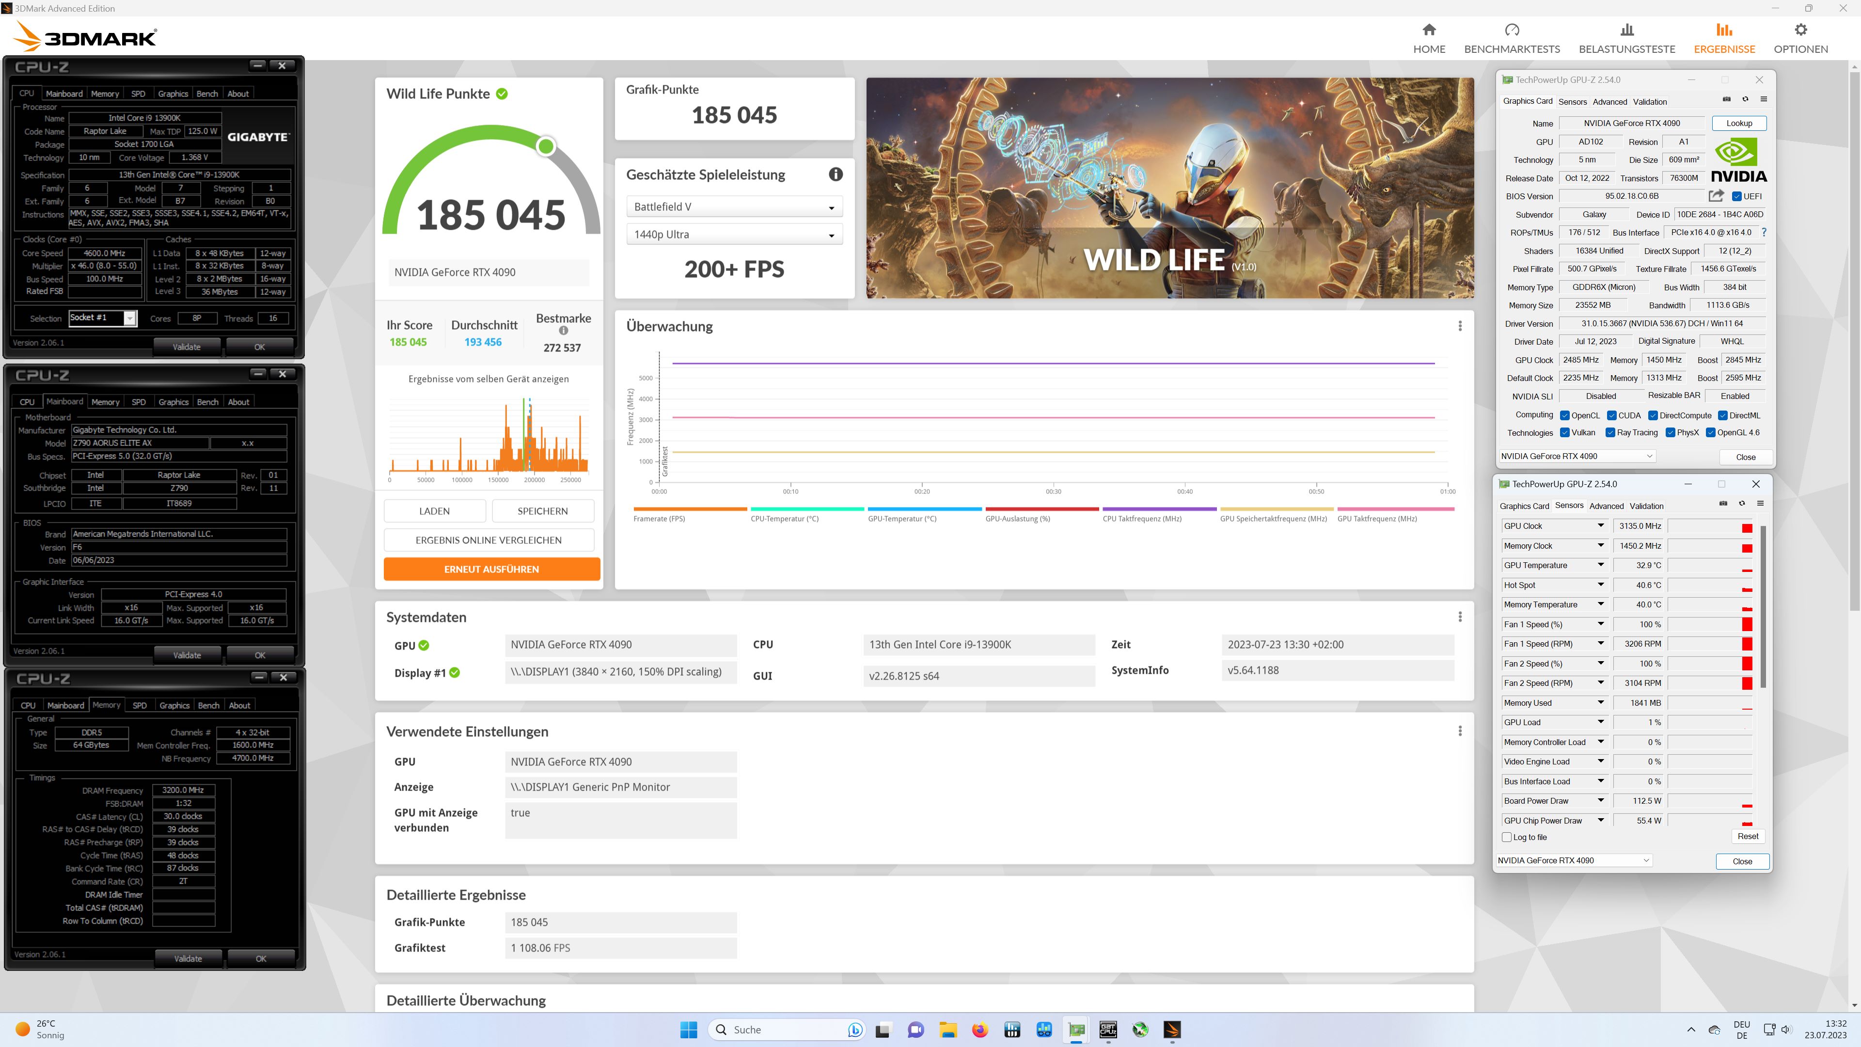Click ERGEBNIS ONLINE VERGLEICHEN button
The width and height of the screenshot is (1861, 1047).
point(489,540)
